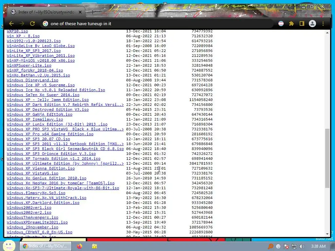Click the vertical scrollbar thumb
335x251 pixels.
point(327,158)
